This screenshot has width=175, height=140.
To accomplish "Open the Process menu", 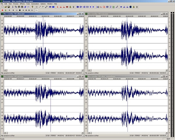I will [x=16, y=4].
